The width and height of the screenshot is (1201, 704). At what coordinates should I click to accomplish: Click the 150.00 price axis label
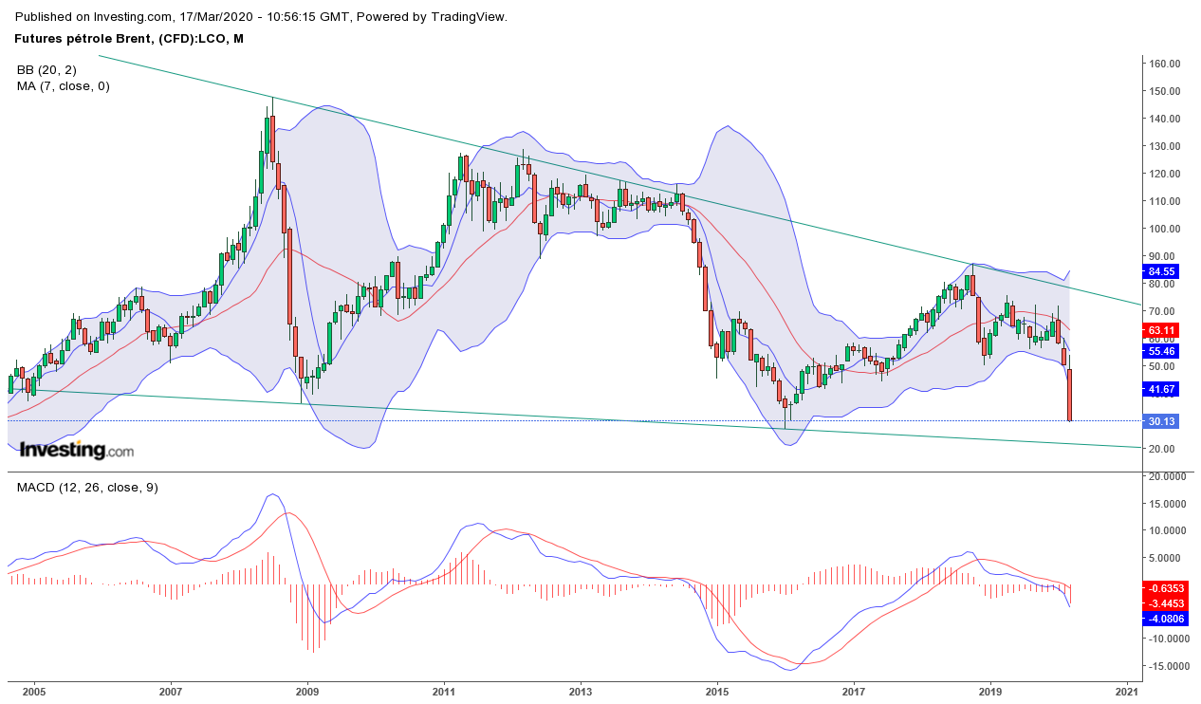click(1164, 91)
